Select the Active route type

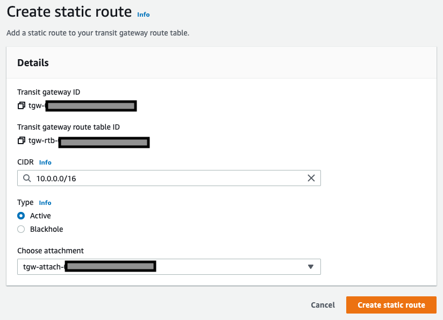click(20, 216)
